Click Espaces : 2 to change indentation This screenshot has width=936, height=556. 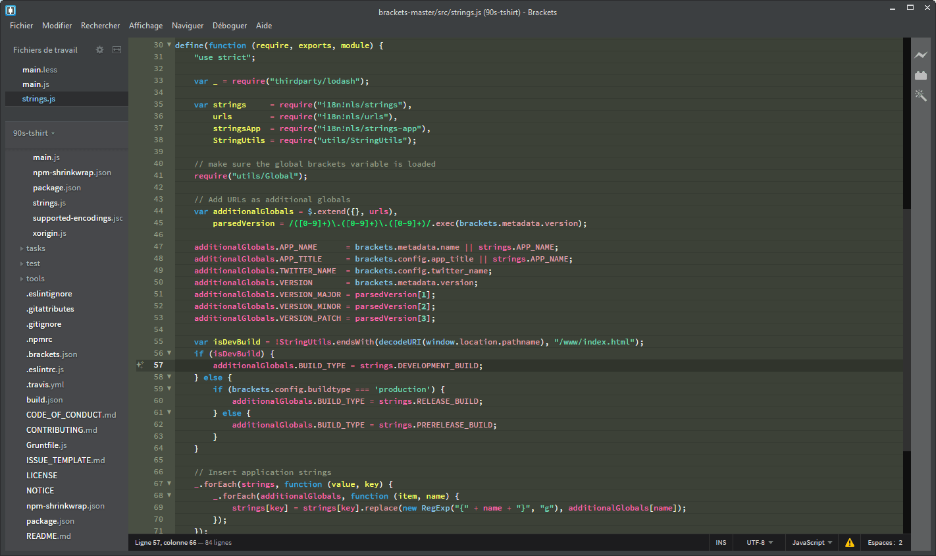tap(885, 542)
